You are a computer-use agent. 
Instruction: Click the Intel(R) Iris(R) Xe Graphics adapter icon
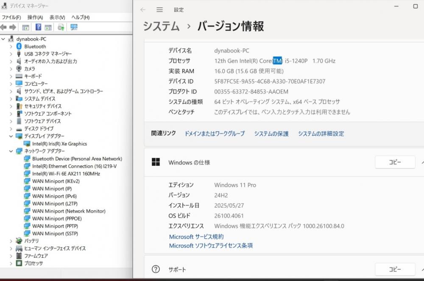pos(27,144)
